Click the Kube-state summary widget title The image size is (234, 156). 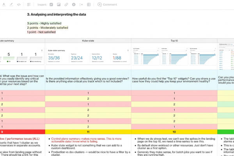tap(57, 50)
